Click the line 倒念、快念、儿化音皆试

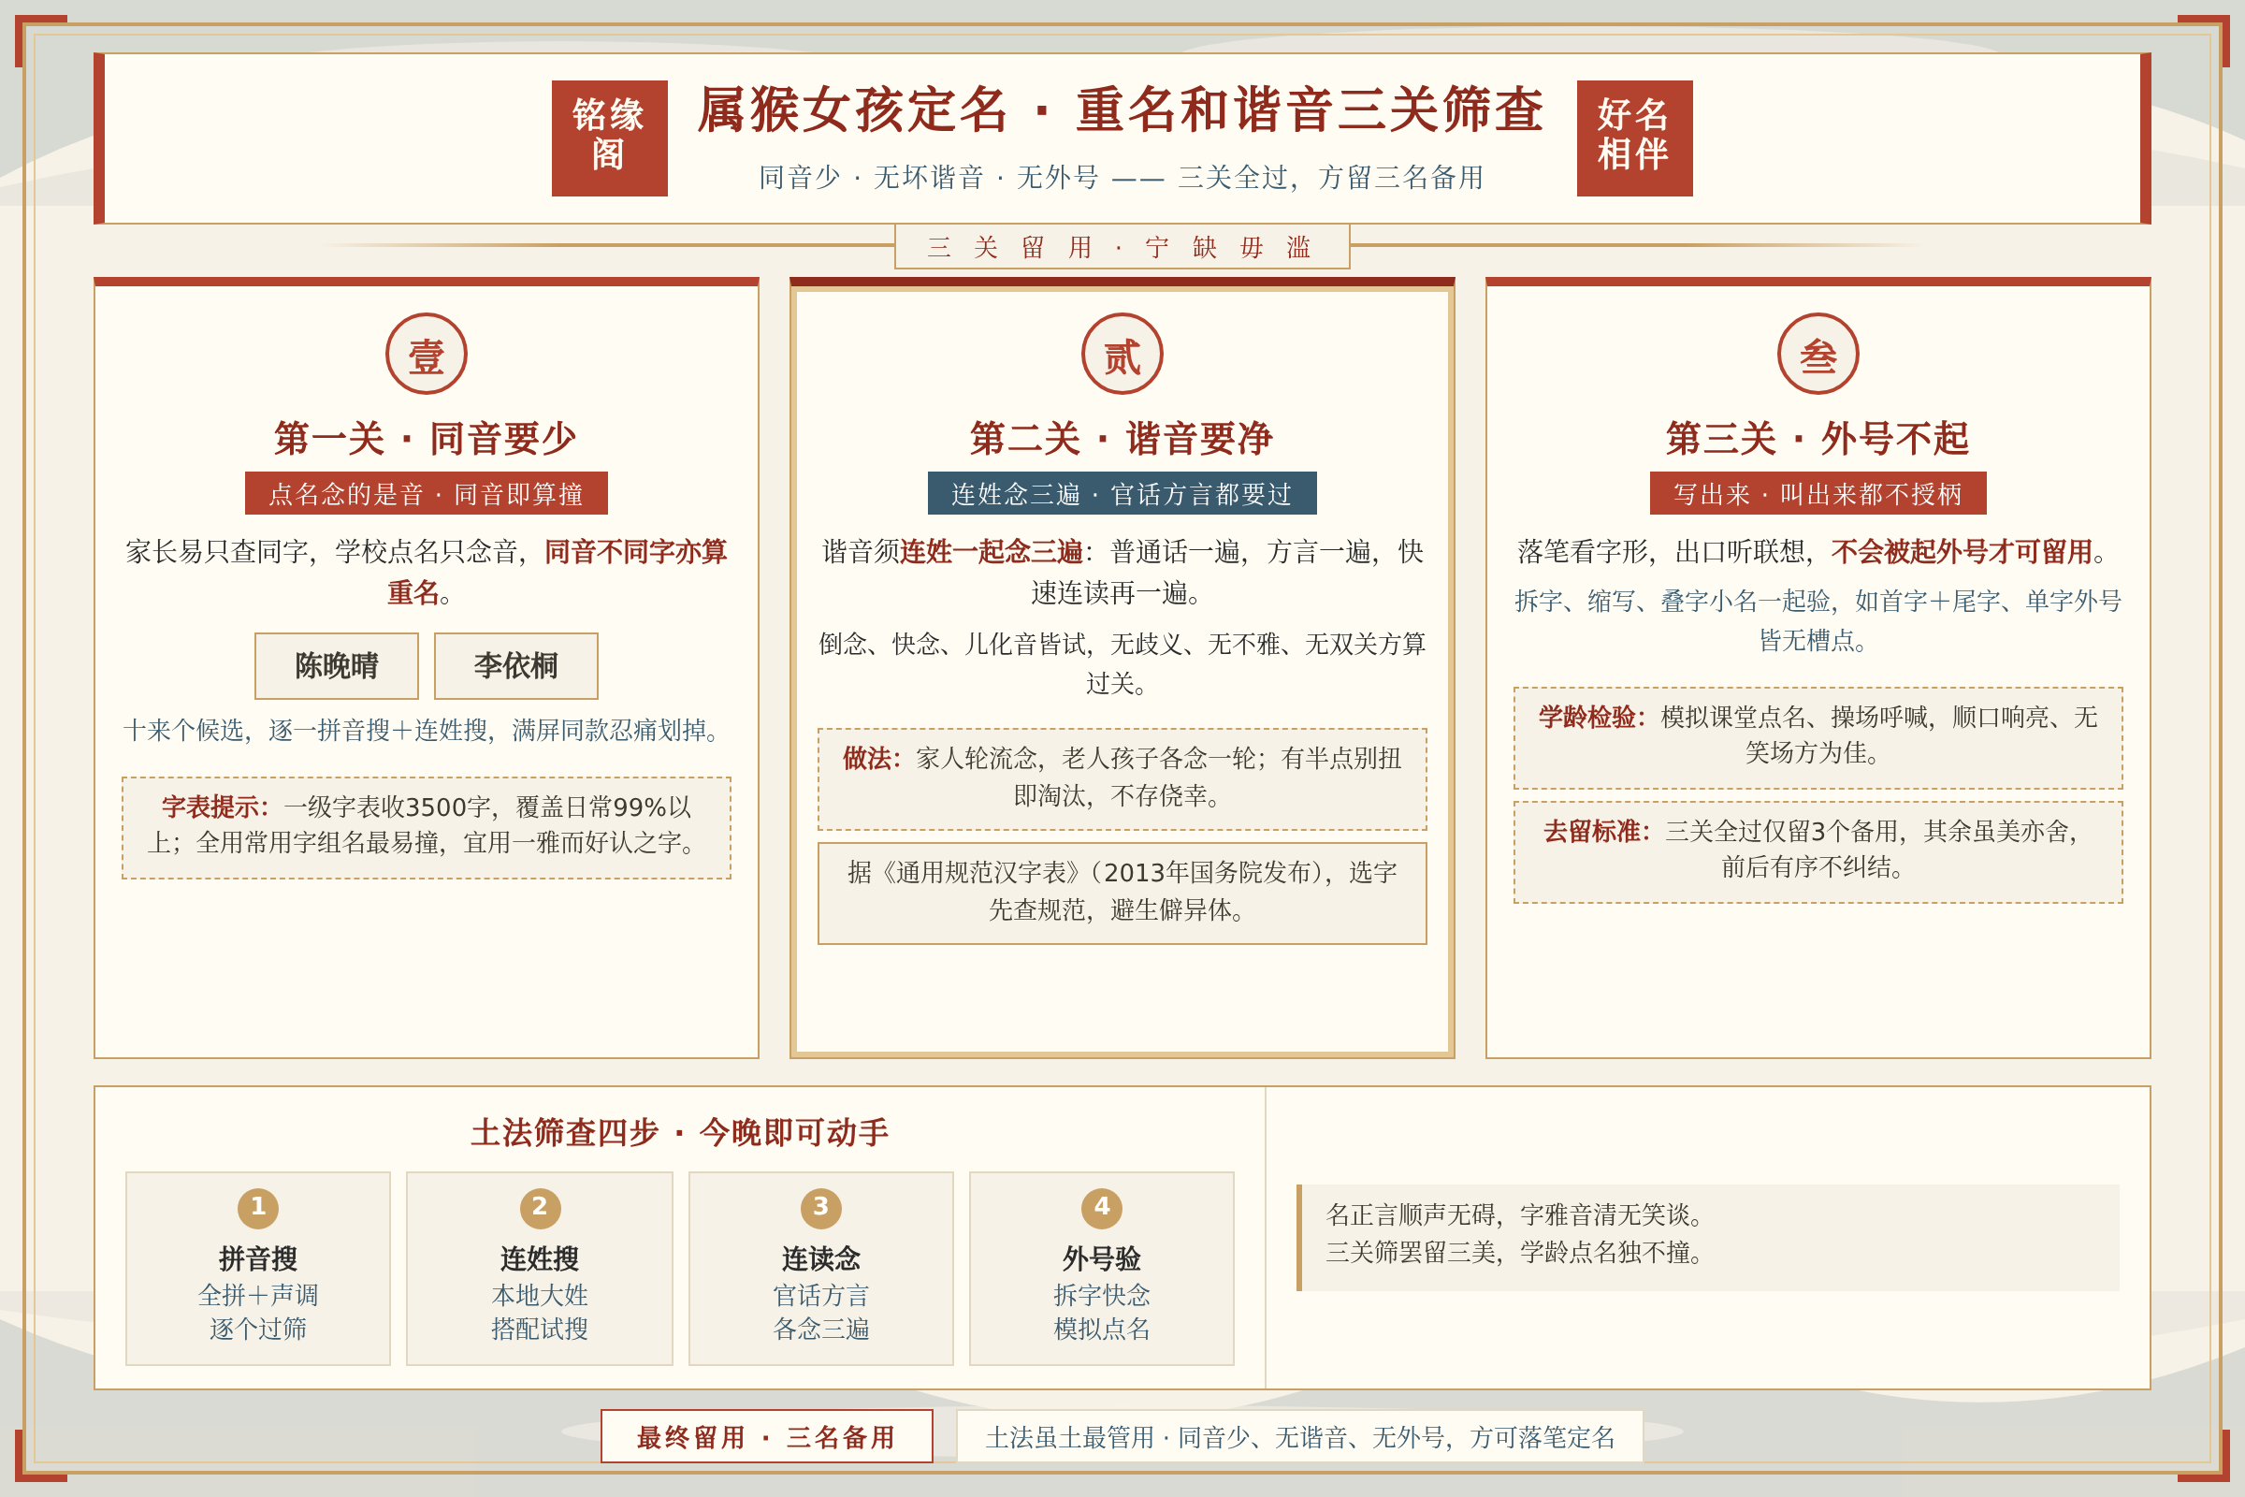click(1122, 663)
